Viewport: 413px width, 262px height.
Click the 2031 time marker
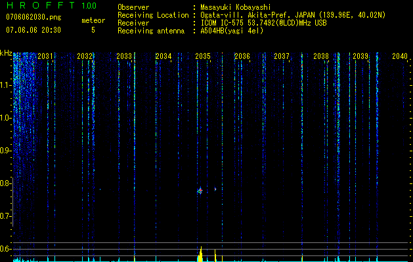(45, 56)
